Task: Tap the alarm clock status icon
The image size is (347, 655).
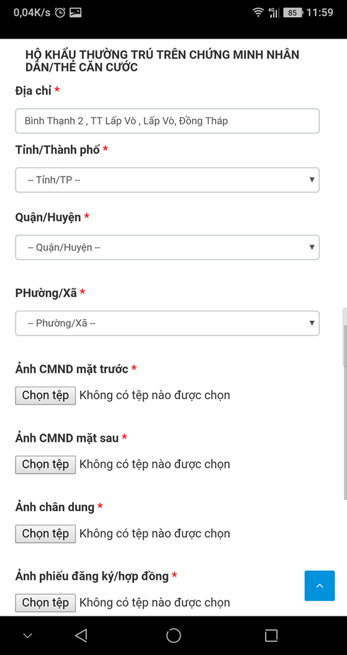Action: click(60, 13)
